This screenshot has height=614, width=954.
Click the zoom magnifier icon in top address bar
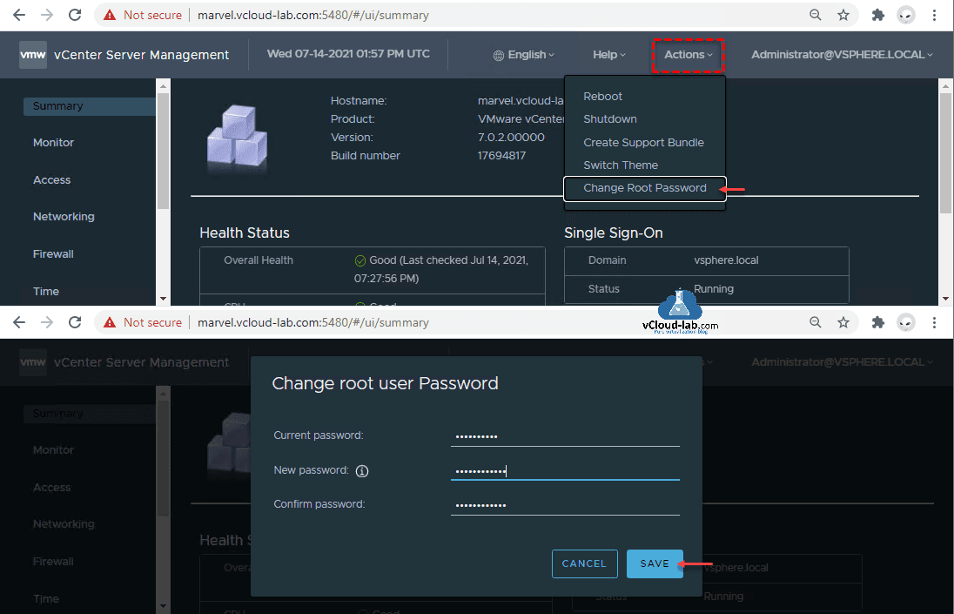pyautogui.click(x=816, y=15)
